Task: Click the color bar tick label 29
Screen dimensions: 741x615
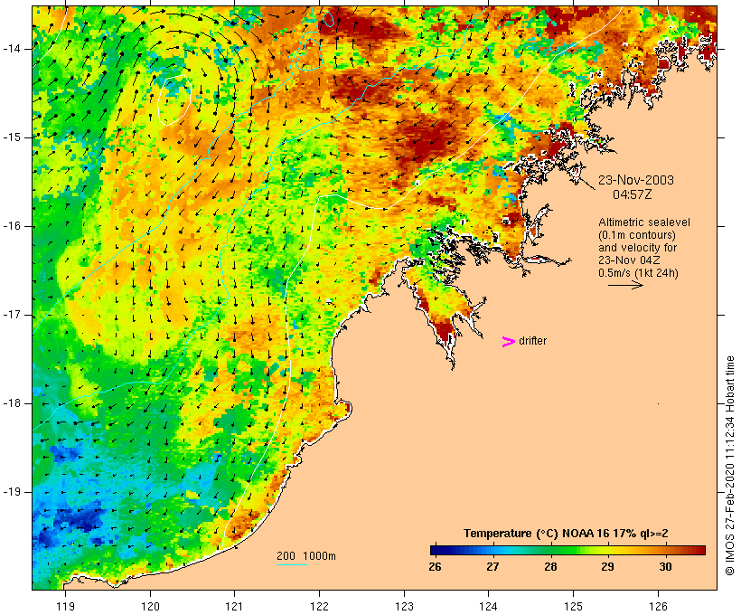Action: click(x=608, y=566)
